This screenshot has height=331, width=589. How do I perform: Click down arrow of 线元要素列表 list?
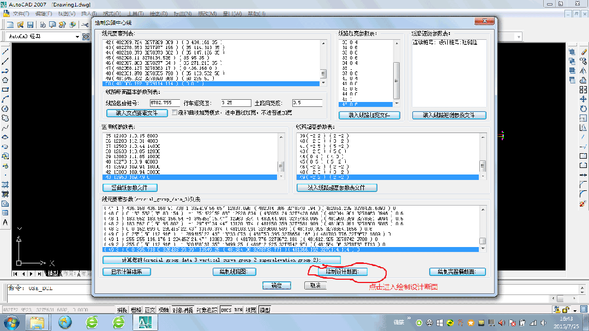(323, 83)
